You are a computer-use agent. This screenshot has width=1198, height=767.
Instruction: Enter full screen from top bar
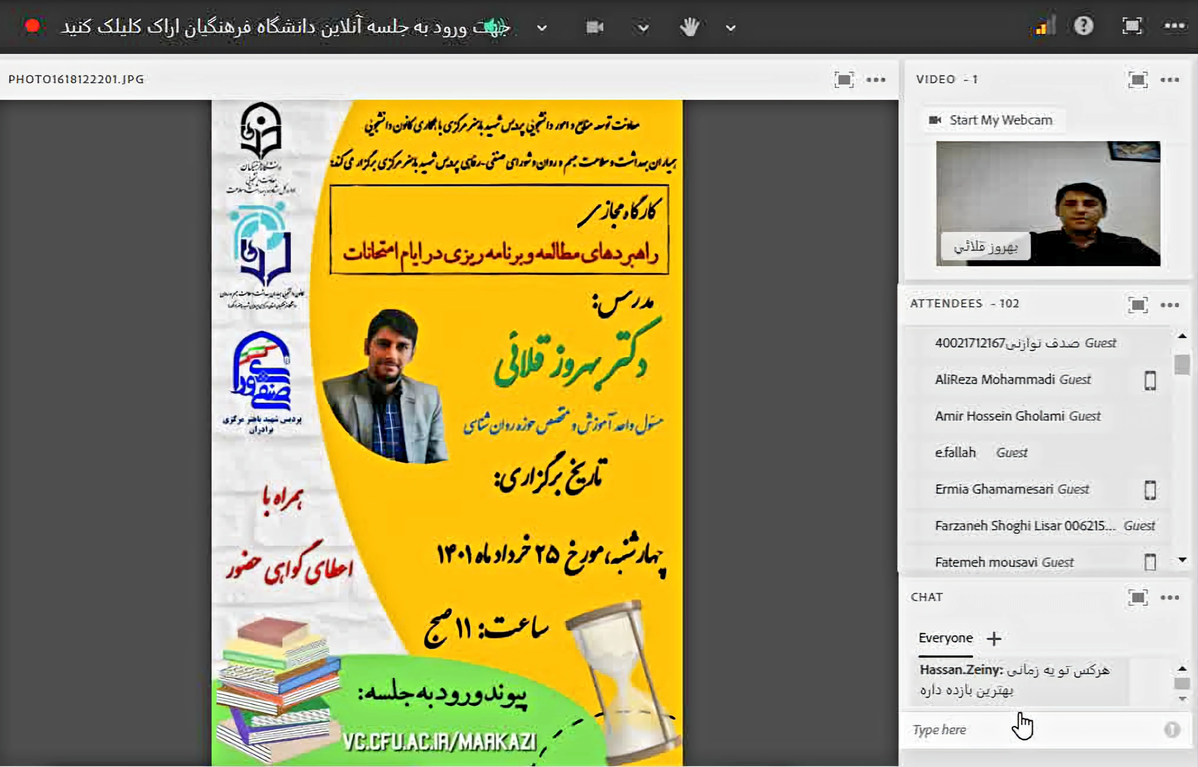pos(1132,26)
